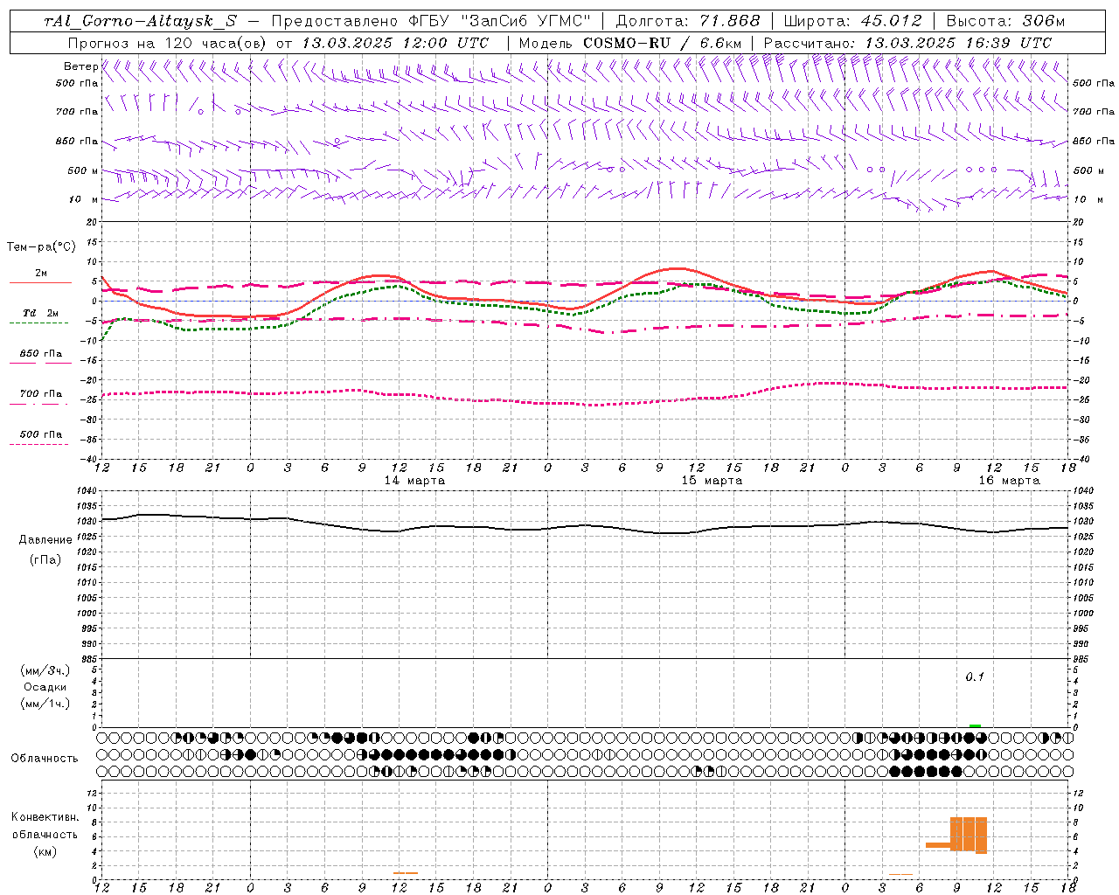This screenshot has width=1119, height=895.
Task: Click the Облачность row label
Action: (x=45, y=758)
